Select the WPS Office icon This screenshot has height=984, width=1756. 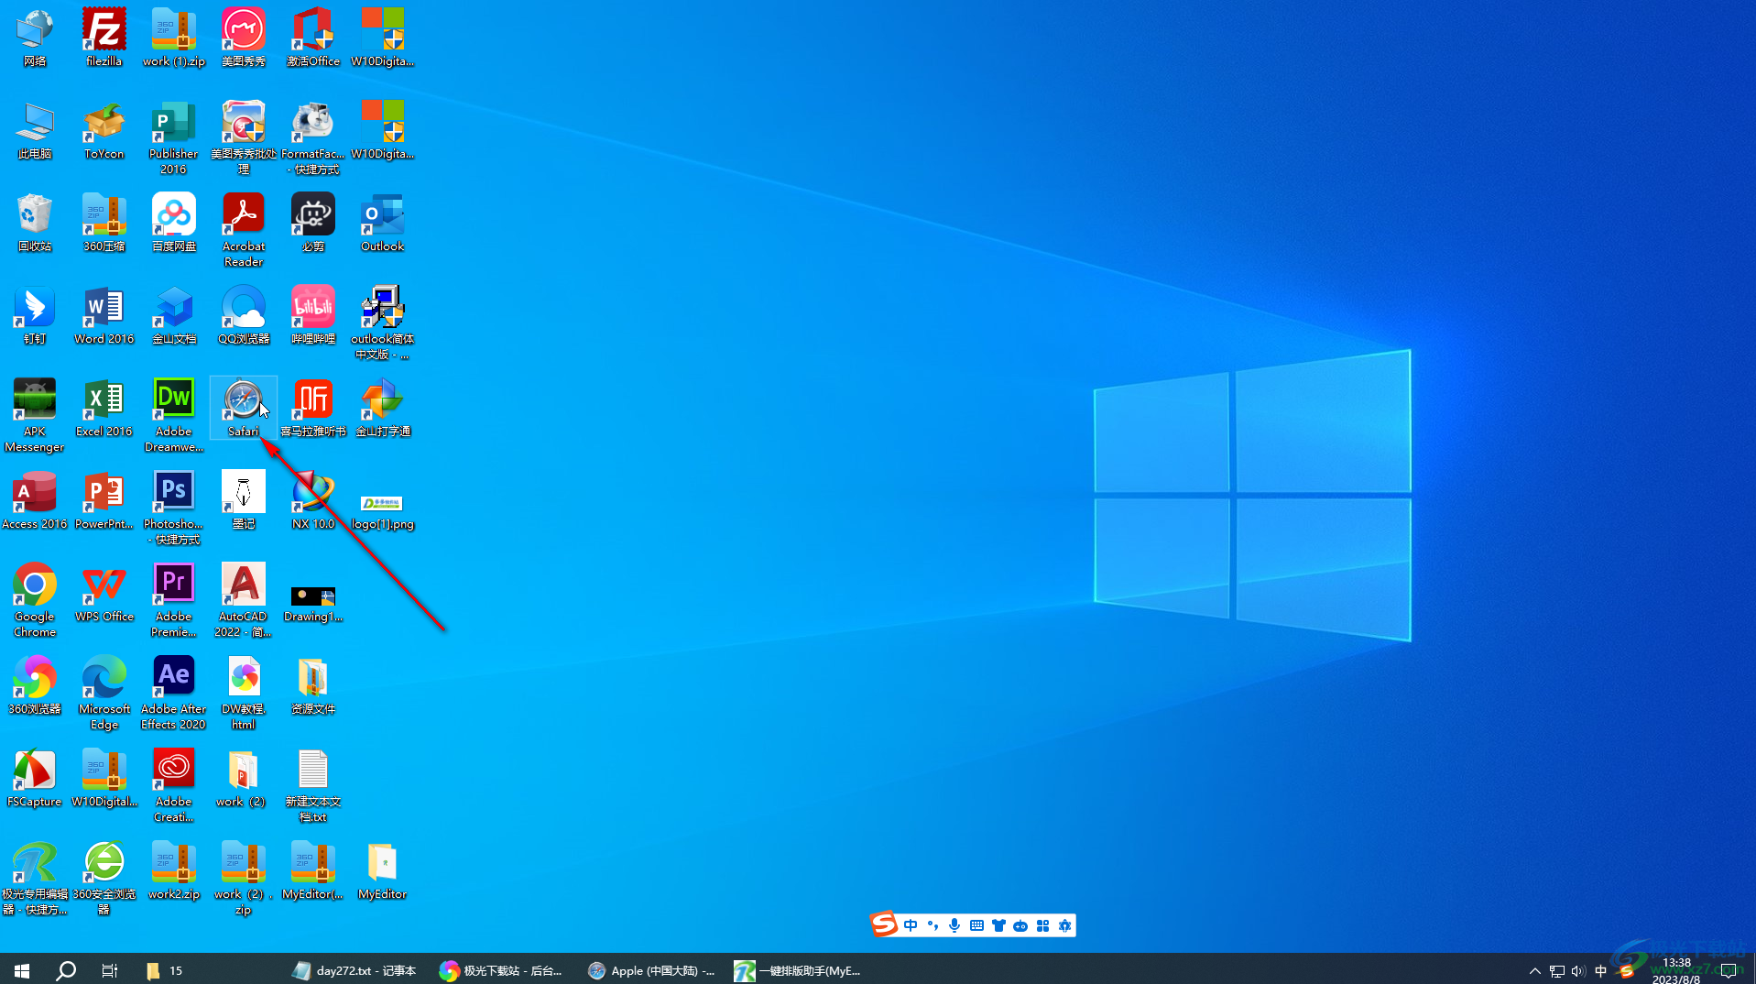(104, 593)
